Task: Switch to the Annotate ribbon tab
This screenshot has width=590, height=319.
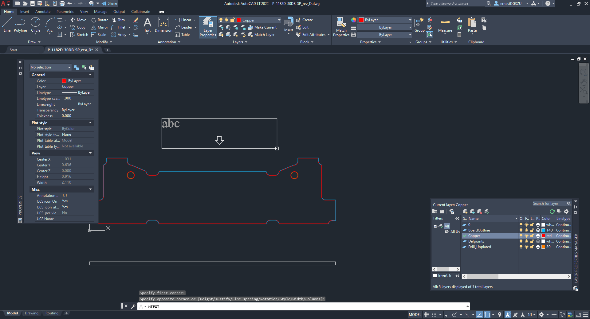Action: [43, 11]
